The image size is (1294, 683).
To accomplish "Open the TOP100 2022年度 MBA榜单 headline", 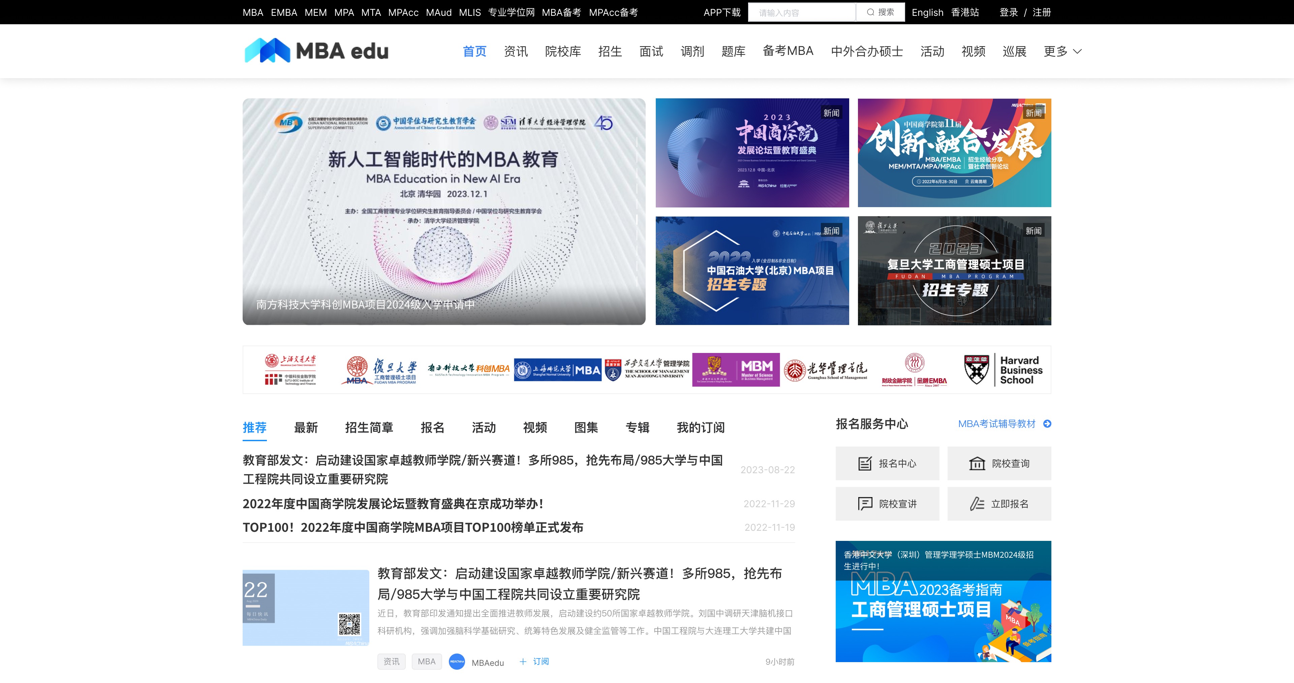I will click(413, 527).
